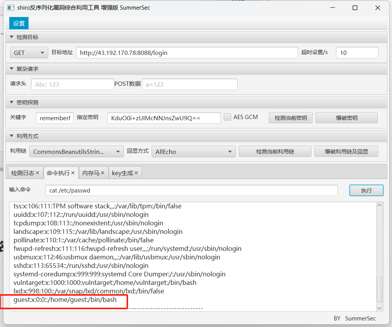
Task: Click the output scrollbar up arrow
Action: point(379,205)
